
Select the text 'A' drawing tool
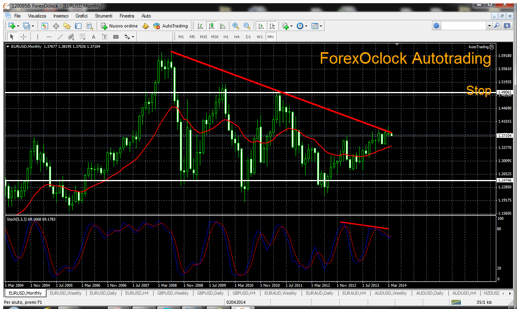[94, 37]
